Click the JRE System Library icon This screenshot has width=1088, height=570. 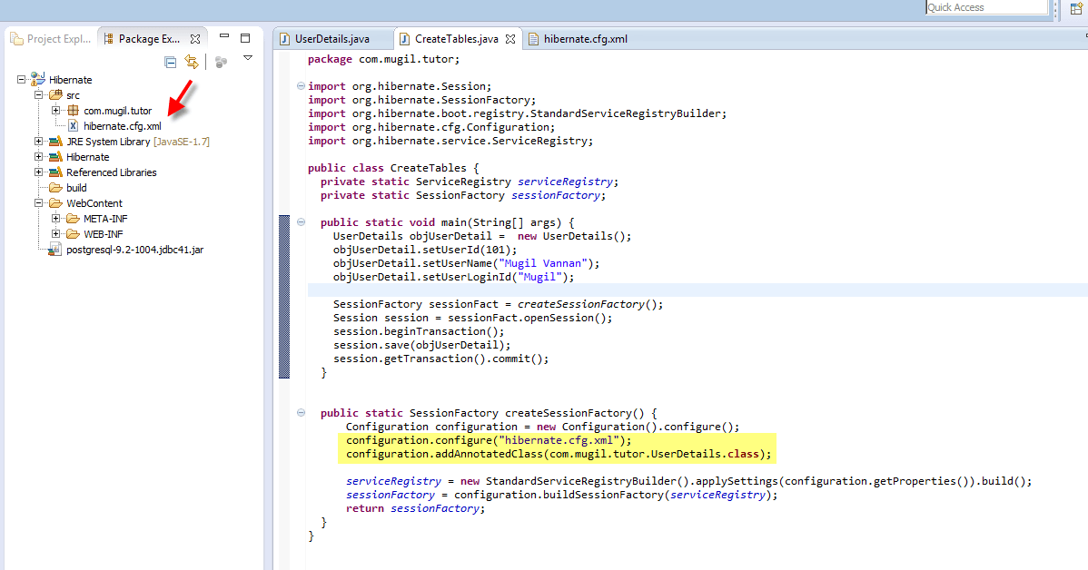(x=56, y=141)
